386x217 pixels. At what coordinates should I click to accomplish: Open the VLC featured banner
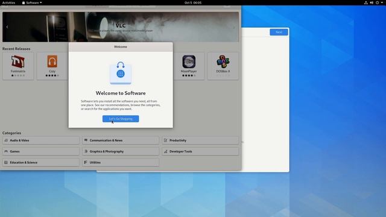click(121, 27)
